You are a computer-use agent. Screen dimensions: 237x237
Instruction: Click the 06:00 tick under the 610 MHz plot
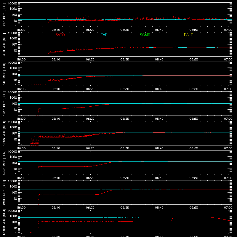[x=21, y=89]
